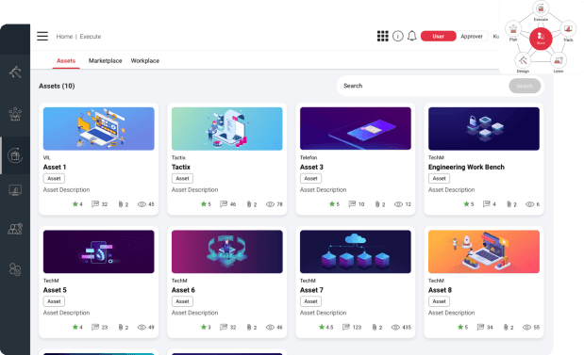The width and height of the screenshot is (584, 355).
Task: Open the hamburger menu
Action: click(42, 36)
